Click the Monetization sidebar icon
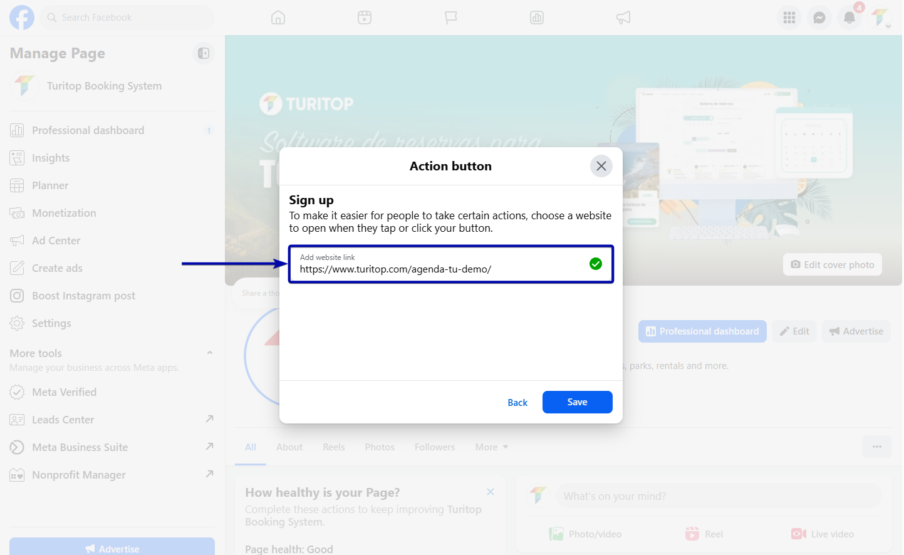 click(17, 213)
